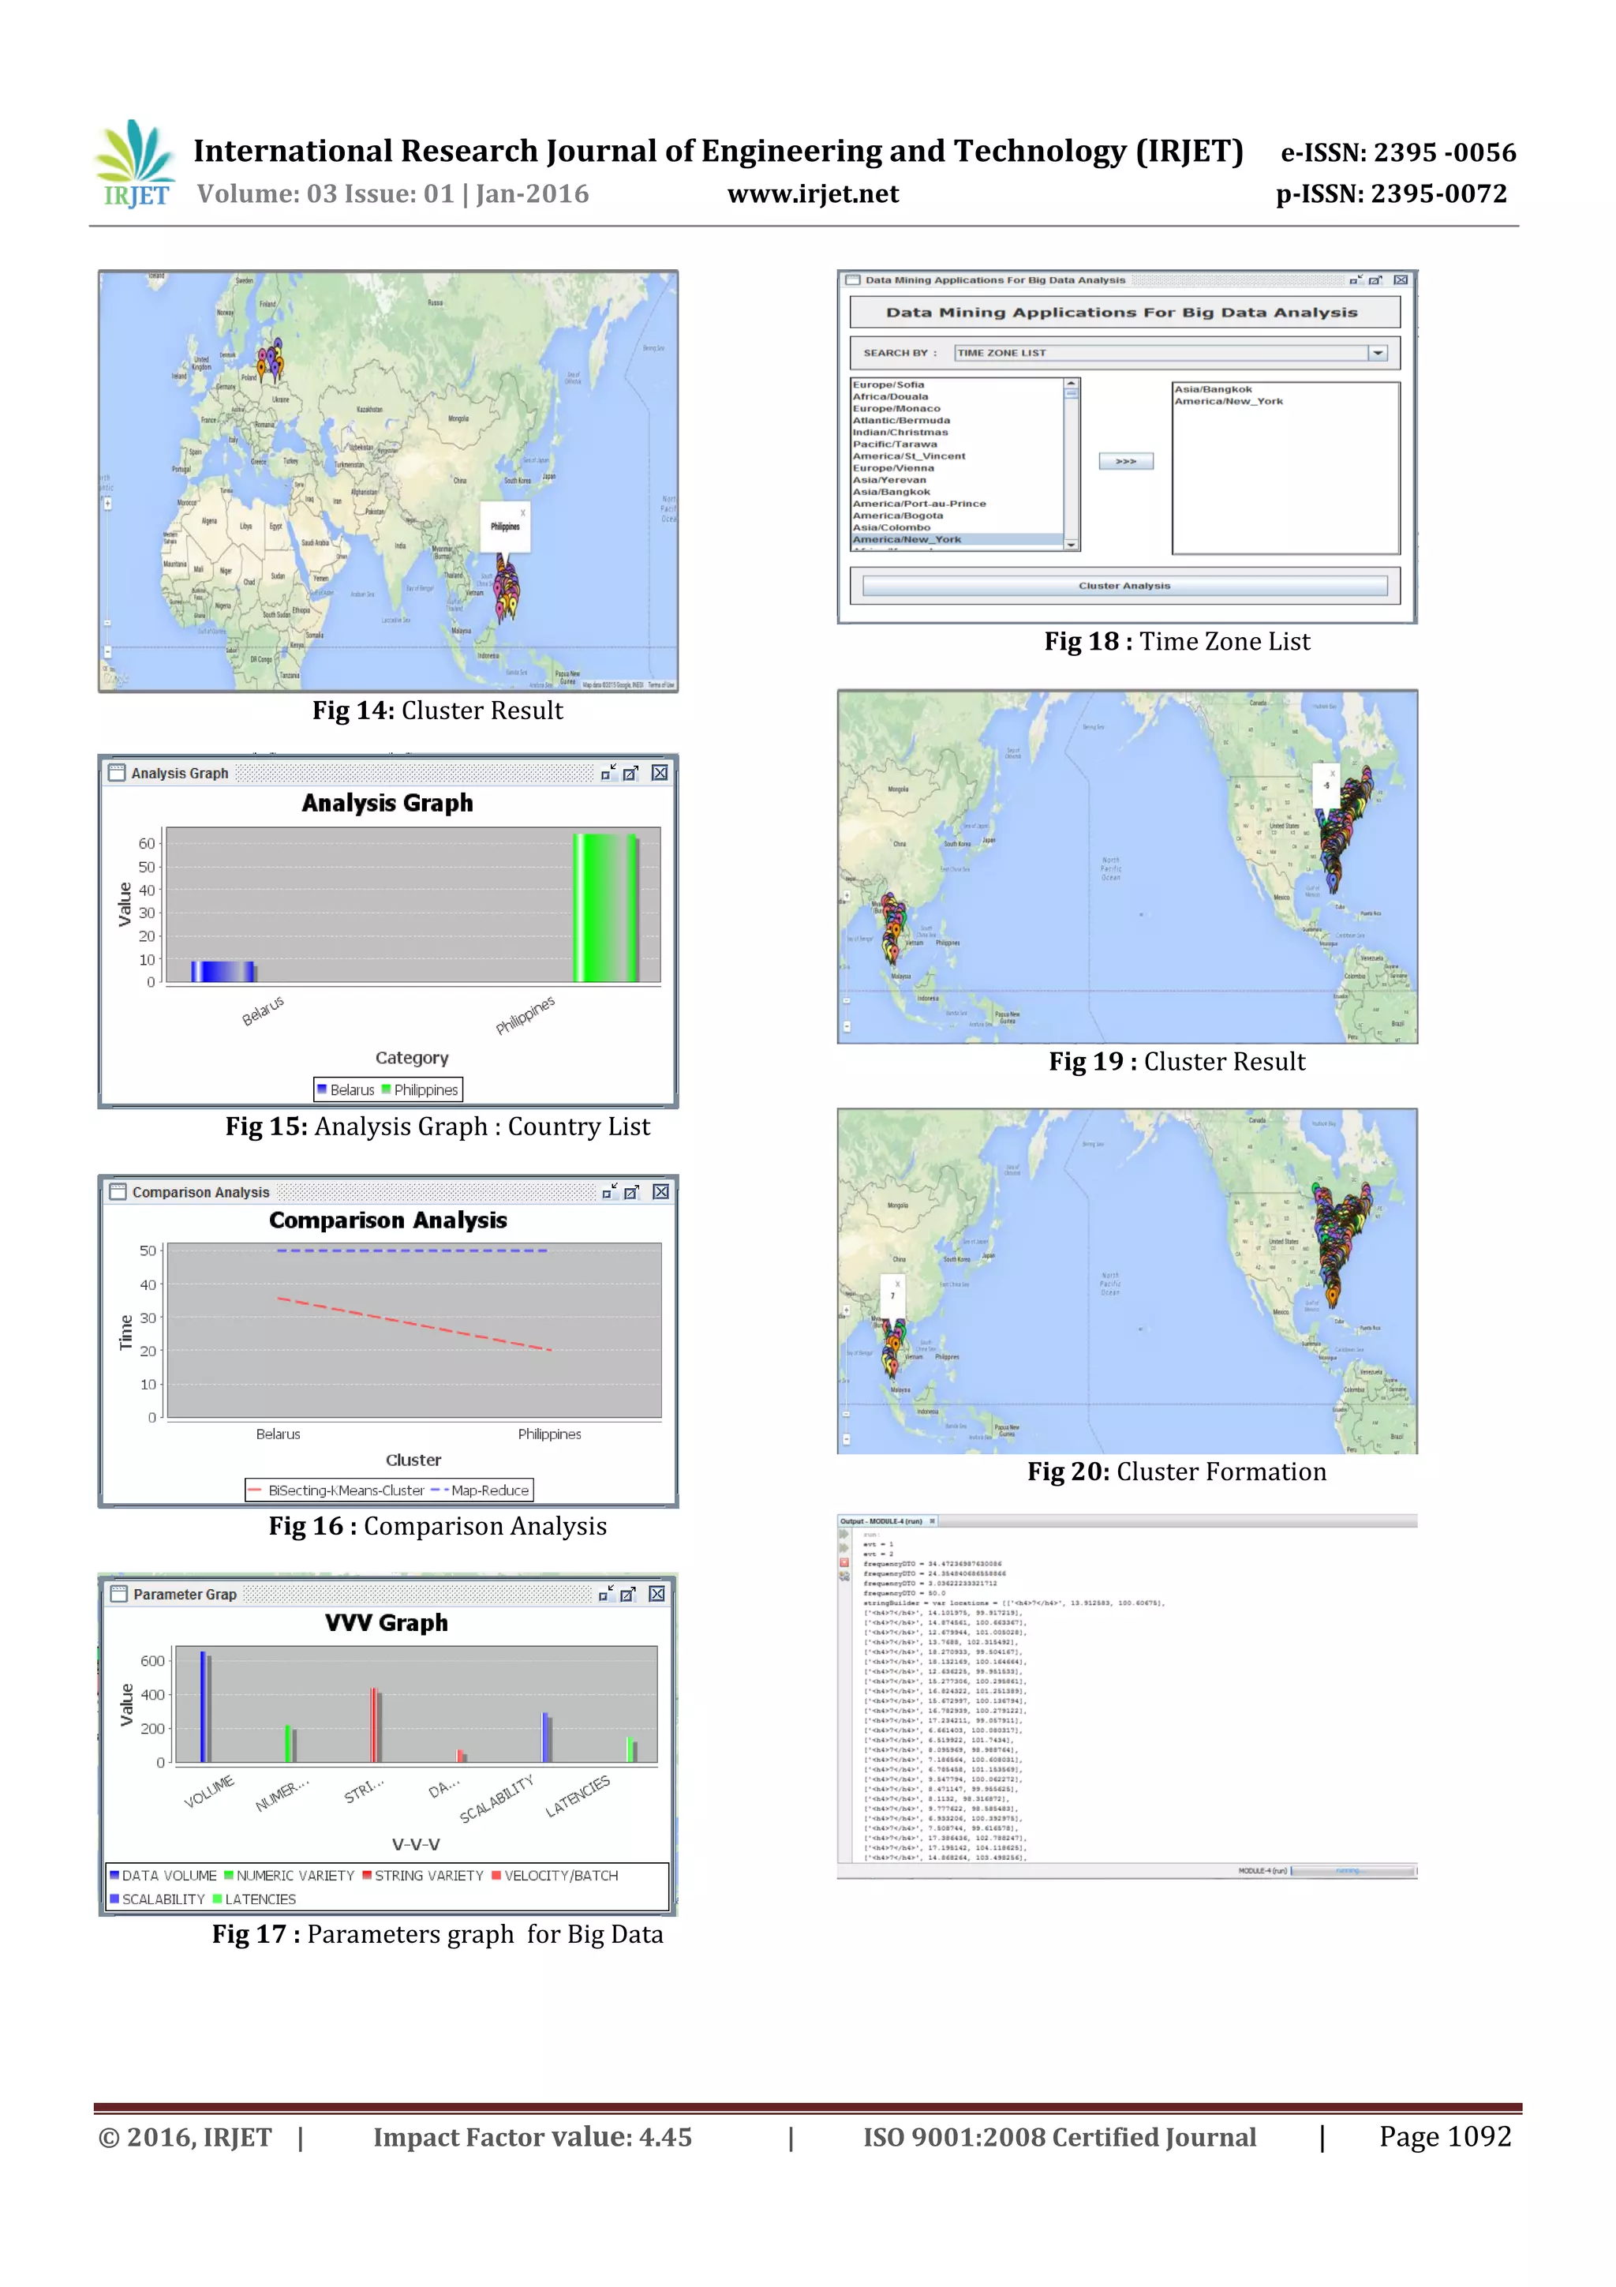Select Europe/Vienna in the time zone list

point(893,468)
